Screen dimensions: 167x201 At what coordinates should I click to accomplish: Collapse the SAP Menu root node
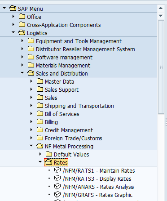coord(4,8)
